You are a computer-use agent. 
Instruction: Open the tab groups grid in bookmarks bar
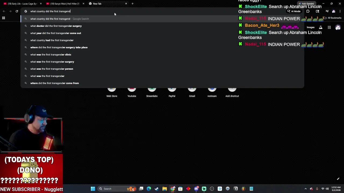3,18
